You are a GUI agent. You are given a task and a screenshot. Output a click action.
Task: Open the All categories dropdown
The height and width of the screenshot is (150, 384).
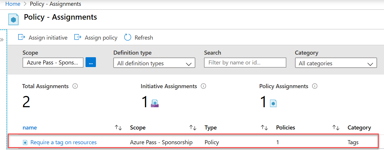pyautogui.click(x=336, y=63)
